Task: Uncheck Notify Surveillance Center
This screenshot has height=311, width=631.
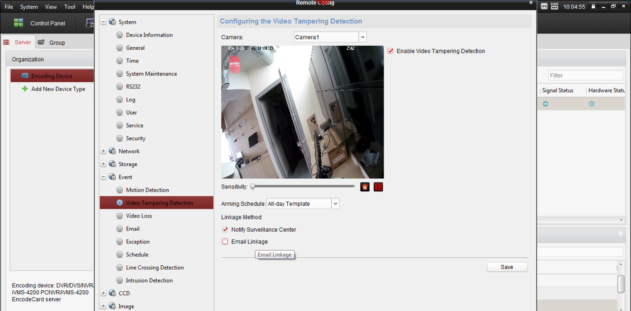Action: (x=225, y=229)
